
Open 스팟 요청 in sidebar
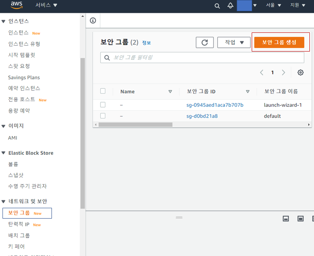click(x=19, y=66)
